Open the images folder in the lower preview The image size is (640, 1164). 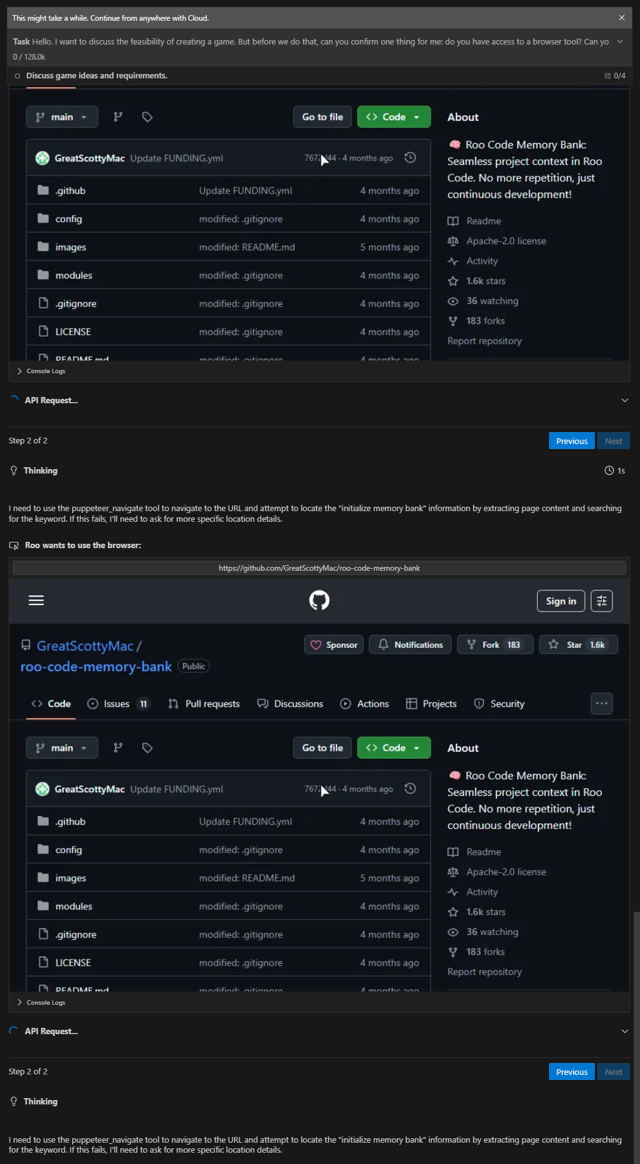coord(71,878)
